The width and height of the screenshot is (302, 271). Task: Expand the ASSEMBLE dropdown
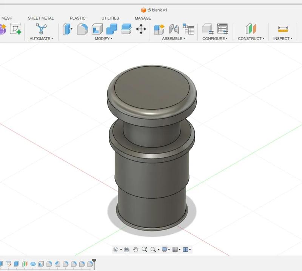tap(173, 38)
